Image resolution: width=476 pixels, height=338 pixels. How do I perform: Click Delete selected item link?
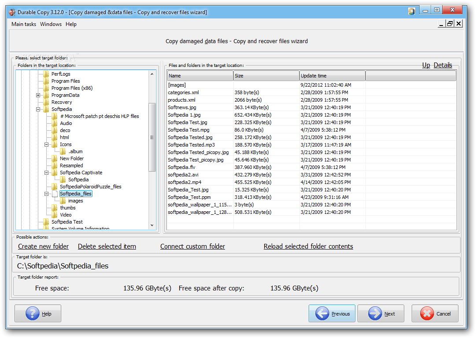coord(107,246)
